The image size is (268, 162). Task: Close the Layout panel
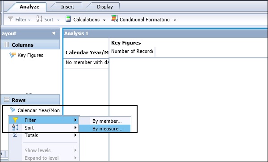pos(54,33)
